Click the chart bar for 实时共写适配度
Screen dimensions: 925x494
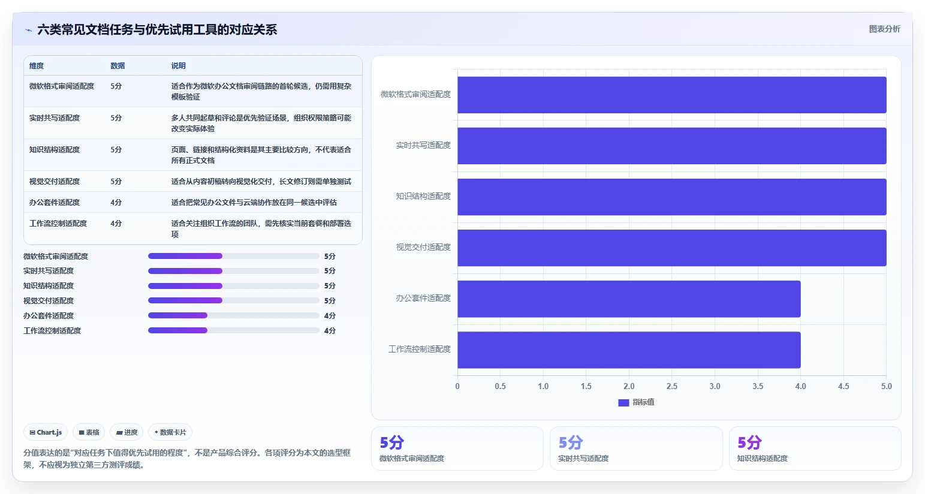(672, 146)
